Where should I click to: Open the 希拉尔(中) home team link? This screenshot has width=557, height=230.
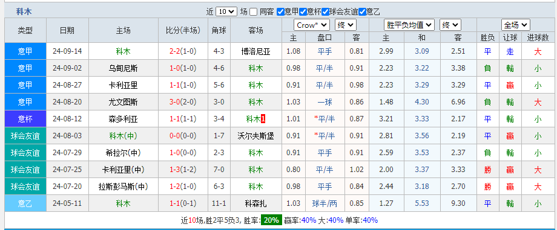click(x=124, y=153)
